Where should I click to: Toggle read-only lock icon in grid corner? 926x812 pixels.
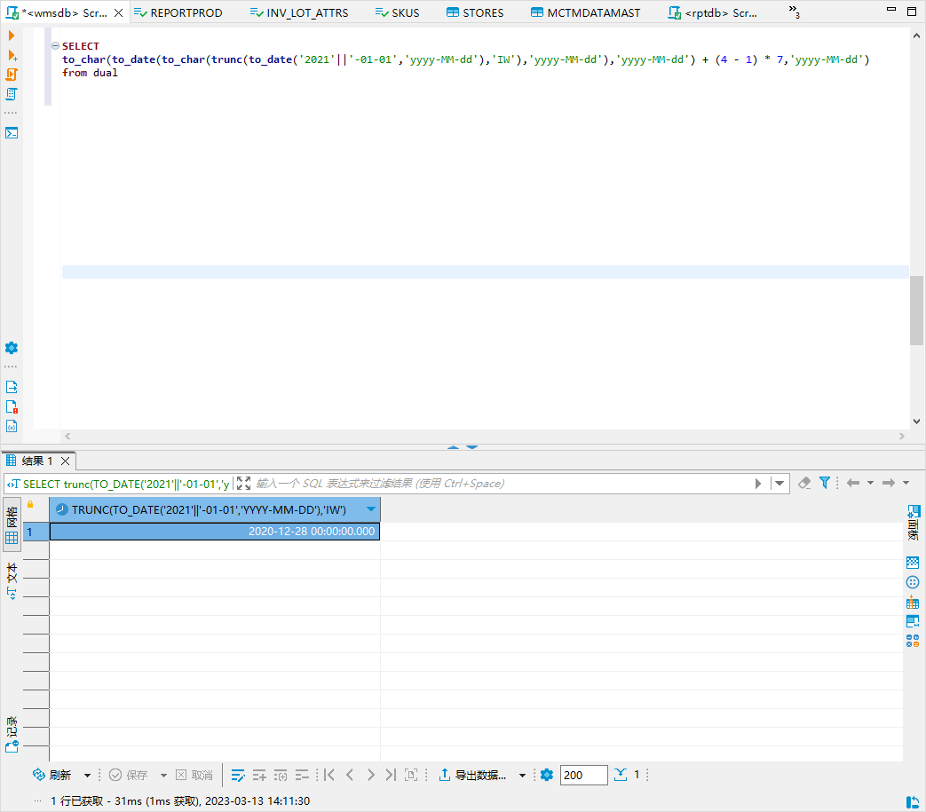click(30, 505)
